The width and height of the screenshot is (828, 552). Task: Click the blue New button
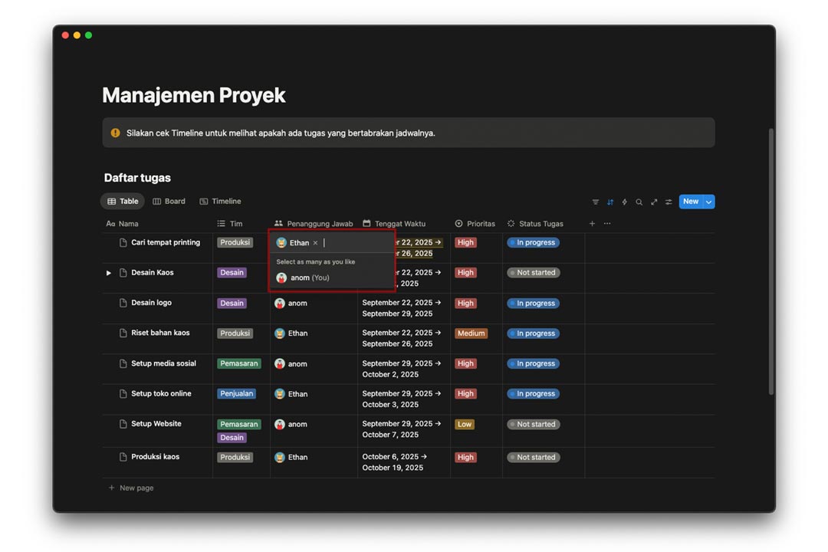690,202
